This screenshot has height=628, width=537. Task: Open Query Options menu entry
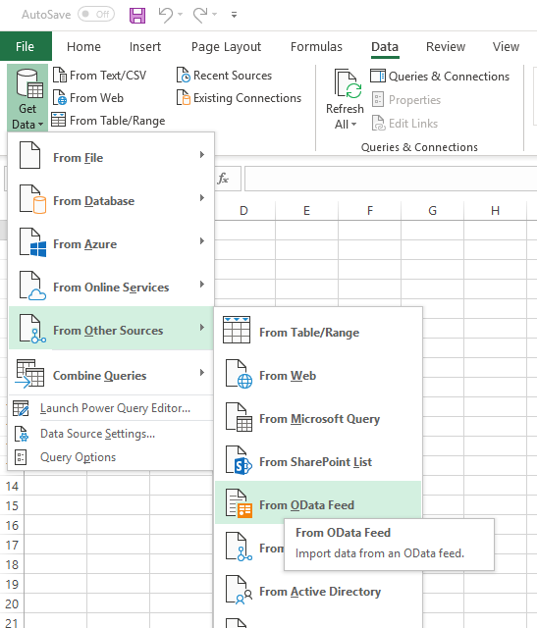[x=111, y=457]
